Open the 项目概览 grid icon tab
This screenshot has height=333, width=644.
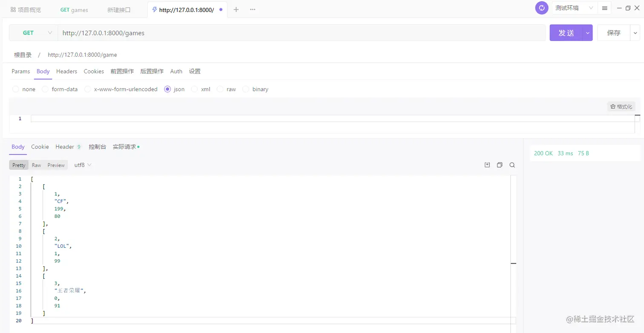click(26, 10)
